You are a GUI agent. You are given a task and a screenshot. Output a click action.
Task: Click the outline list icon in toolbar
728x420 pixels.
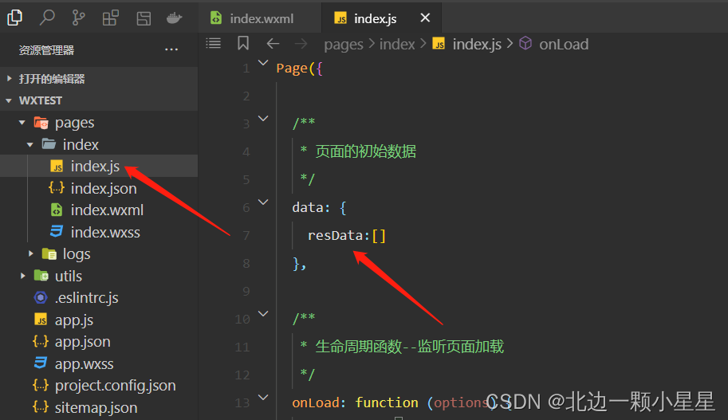point(214,44)
